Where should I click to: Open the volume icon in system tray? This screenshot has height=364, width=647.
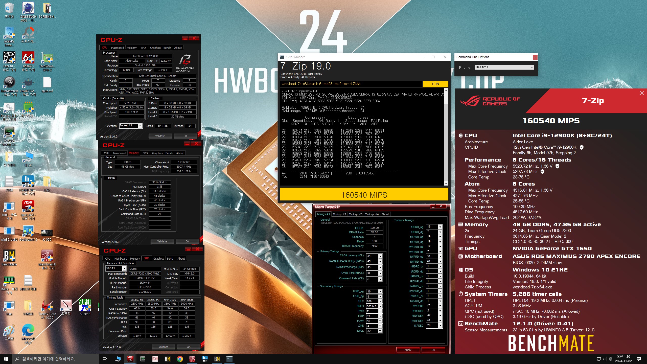pos(605,359)
